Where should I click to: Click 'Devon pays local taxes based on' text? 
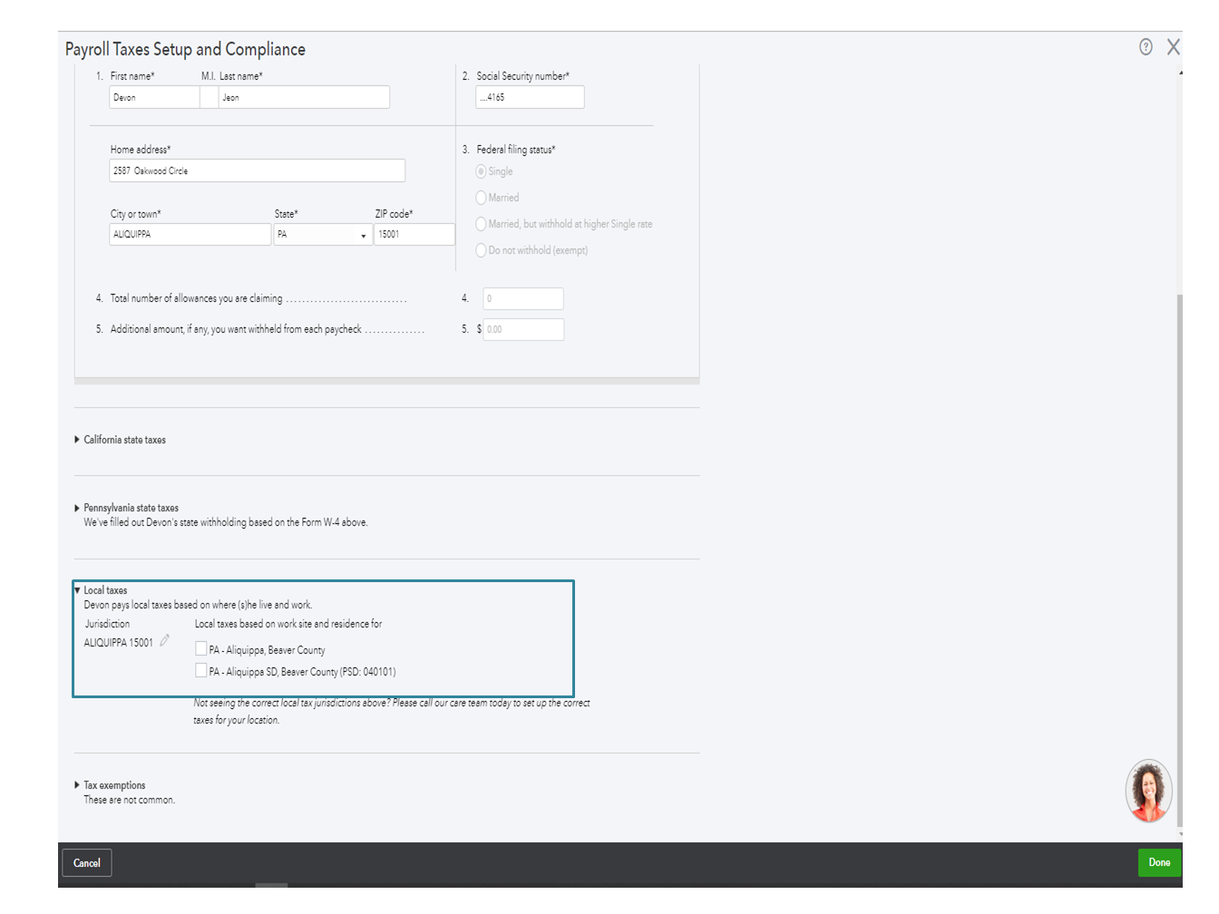pyautogui.click(x=198, y=605)
